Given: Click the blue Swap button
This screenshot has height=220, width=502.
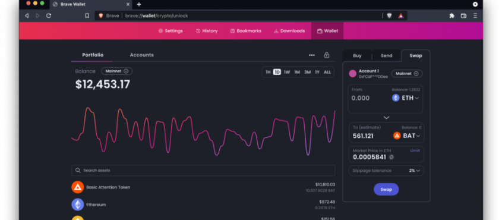Looking at the screenshot, I should point(386,189).
